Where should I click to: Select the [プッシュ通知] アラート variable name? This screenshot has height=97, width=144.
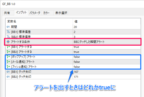click(24, 67)
